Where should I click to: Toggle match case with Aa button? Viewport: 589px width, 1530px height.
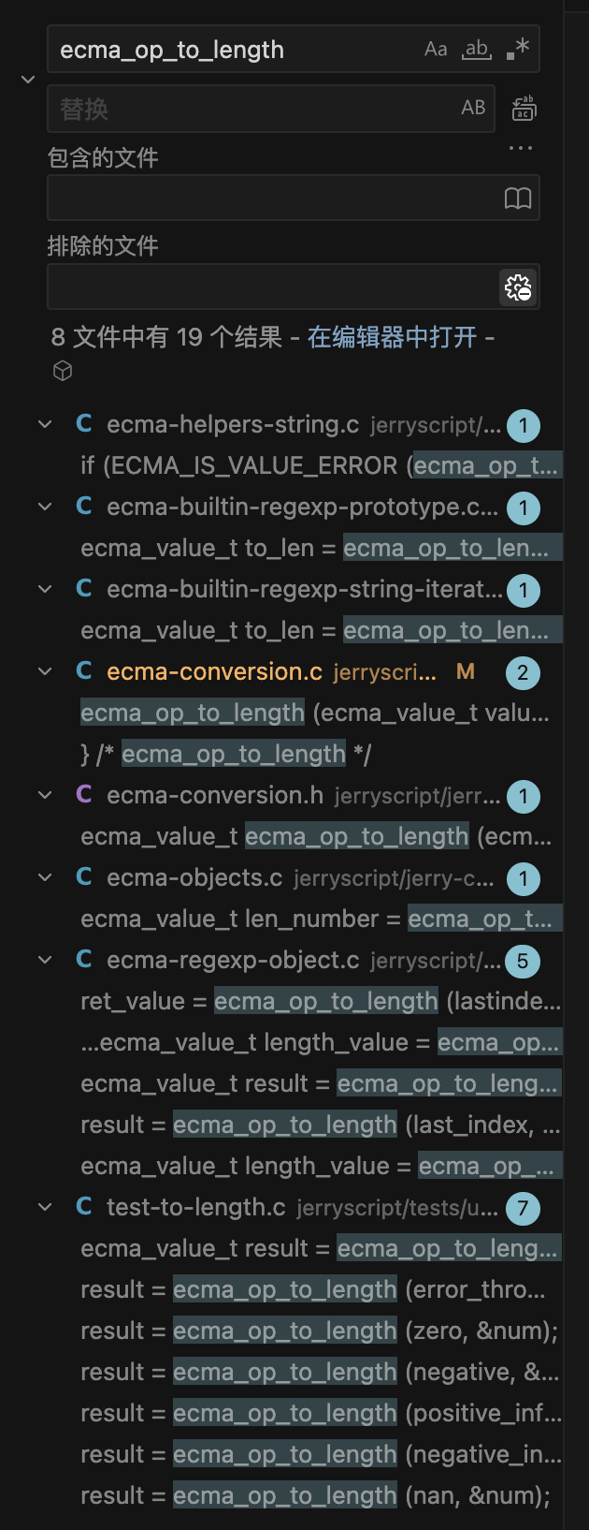pos(436,49)
